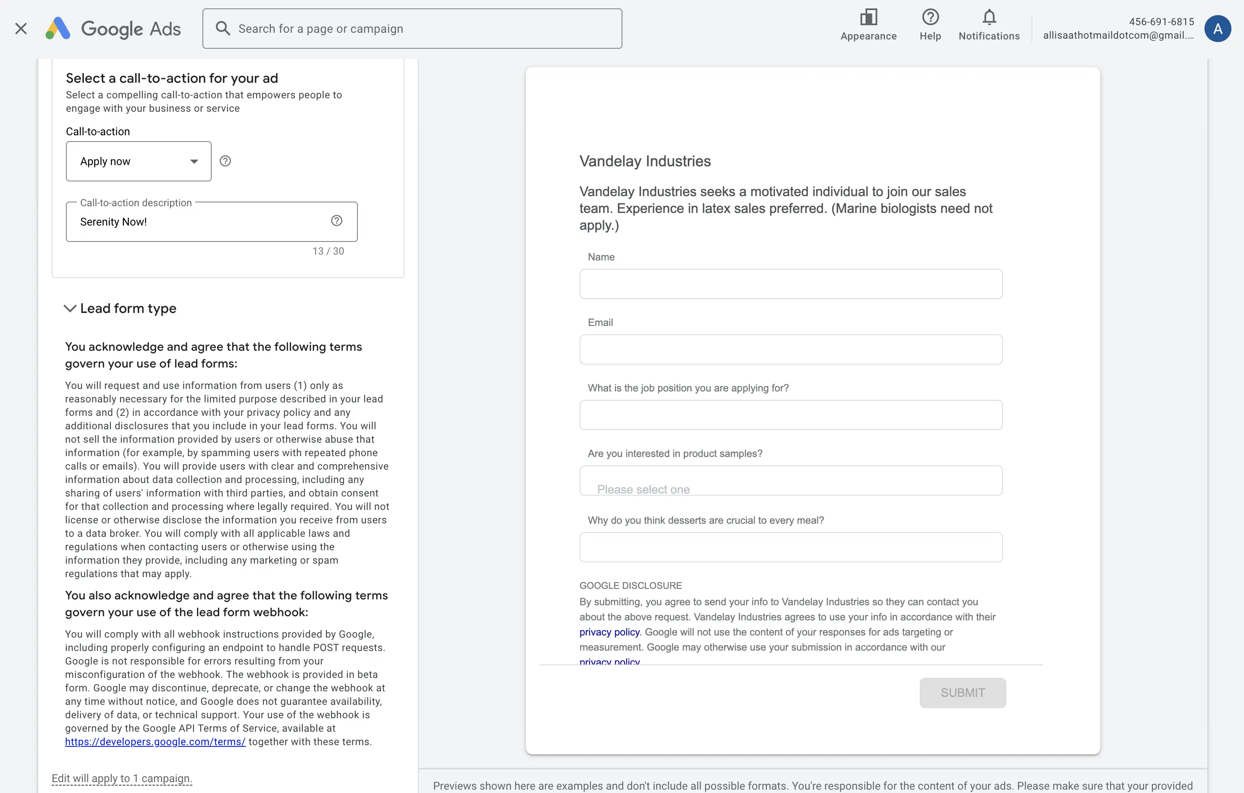The height and width of the screenshot is (793, 1244).
Task: Open the account avatar menu
Action: pos(1218,29)
